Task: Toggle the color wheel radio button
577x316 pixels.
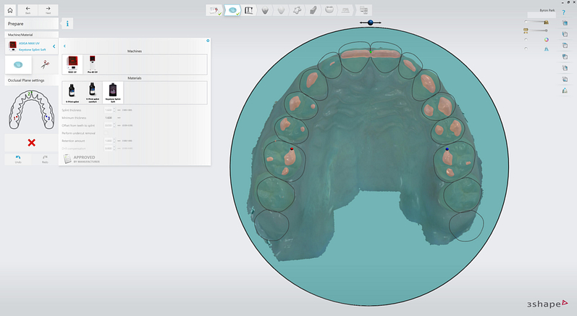Action: coord(526,39)
